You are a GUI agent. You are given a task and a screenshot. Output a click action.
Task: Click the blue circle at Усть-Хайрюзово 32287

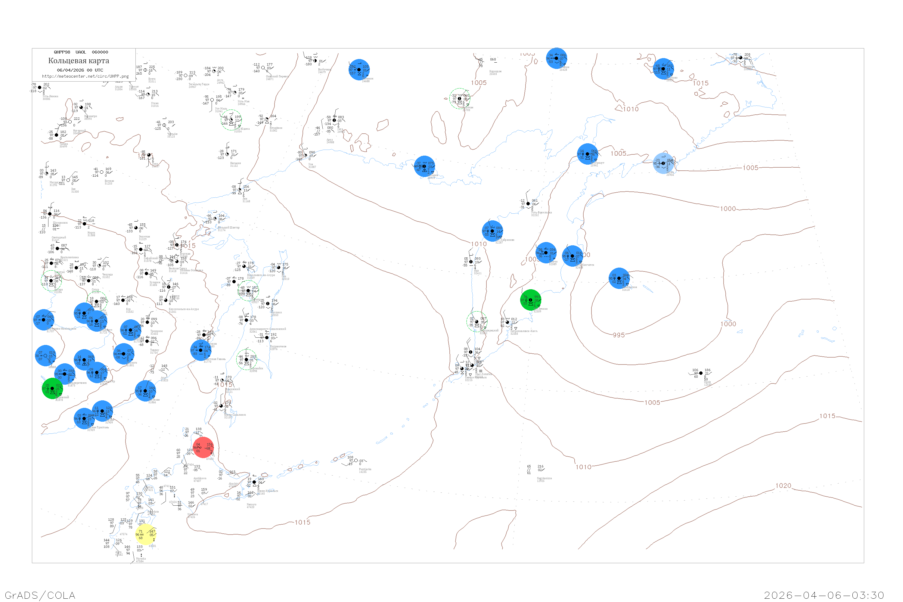(492, 231)
